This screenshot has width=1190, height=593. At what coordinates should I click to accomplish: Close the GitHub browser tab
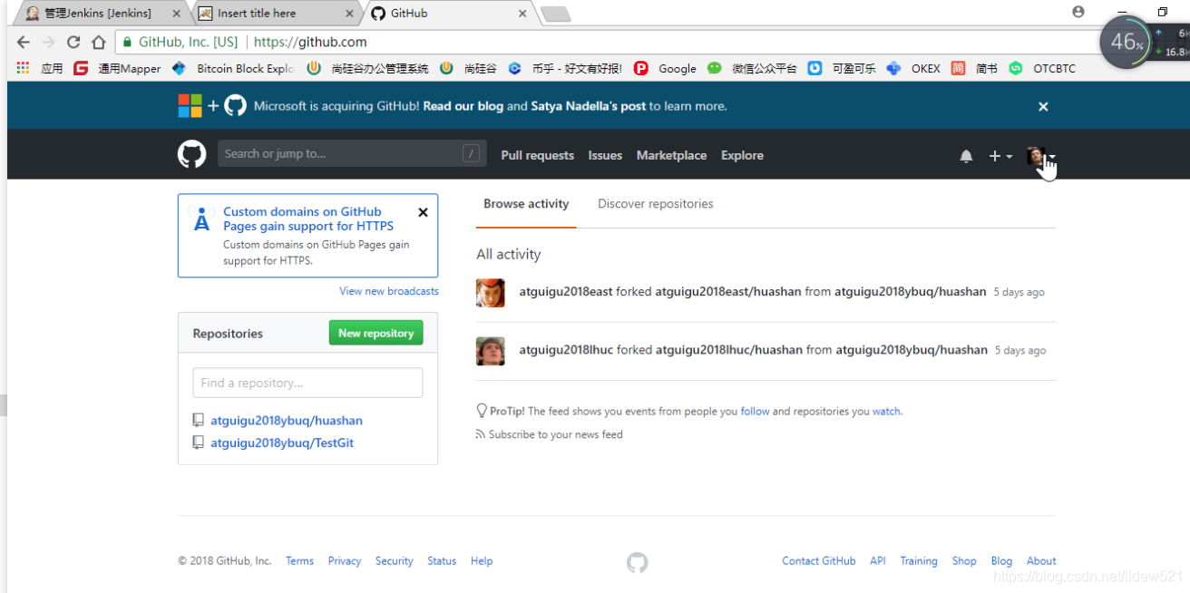point(522,14)
